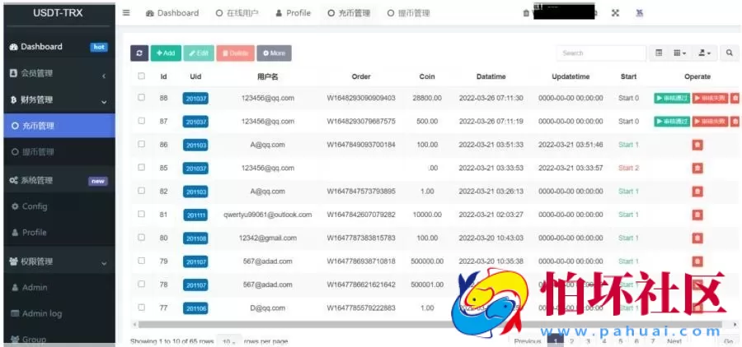Switch to the 充币管理 tab
The height and width of the screenshot is (347, 742).
click(x=349, y=13)
